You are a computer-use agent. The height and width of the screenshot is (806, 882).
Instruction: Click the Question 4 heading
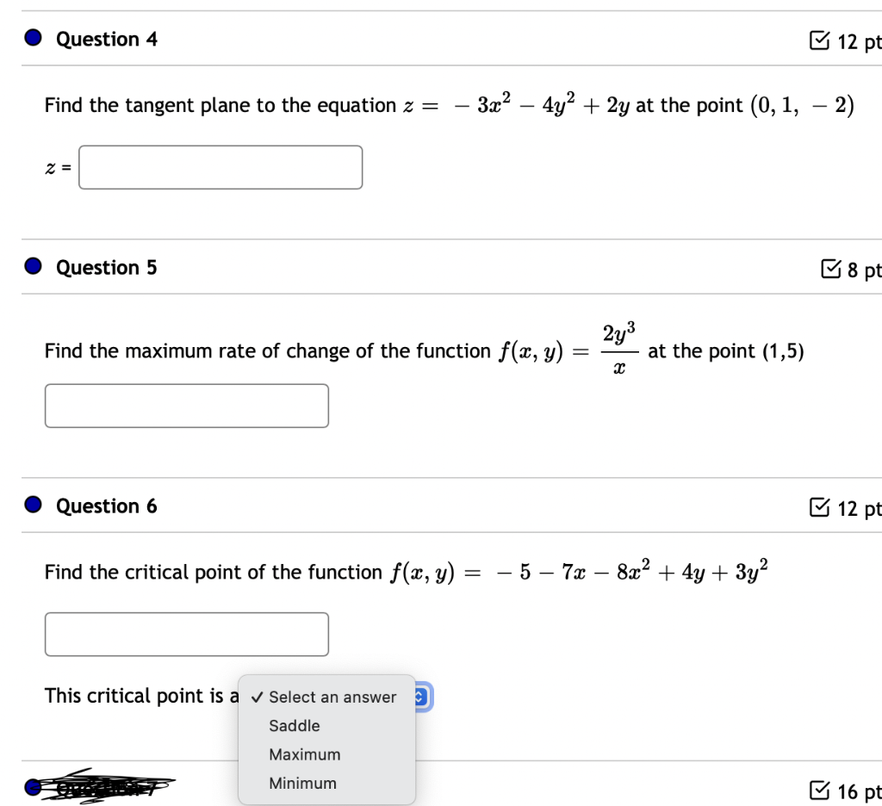(x=106, y=39)
